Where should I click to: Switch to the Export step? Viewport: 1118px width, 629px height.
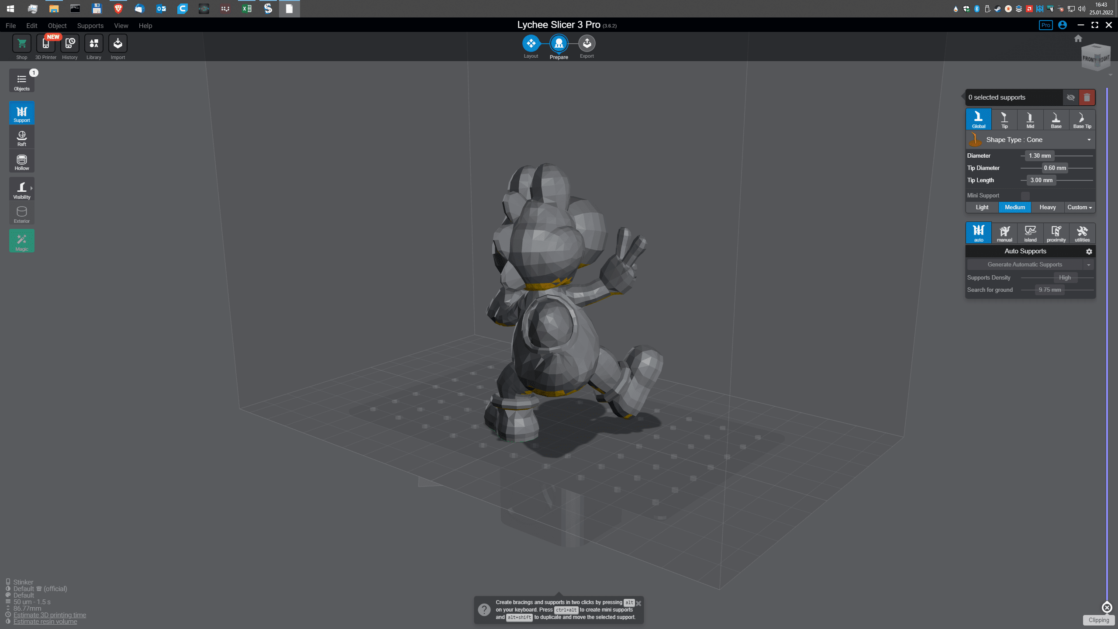pyautogui.click(x=587, y=44)
